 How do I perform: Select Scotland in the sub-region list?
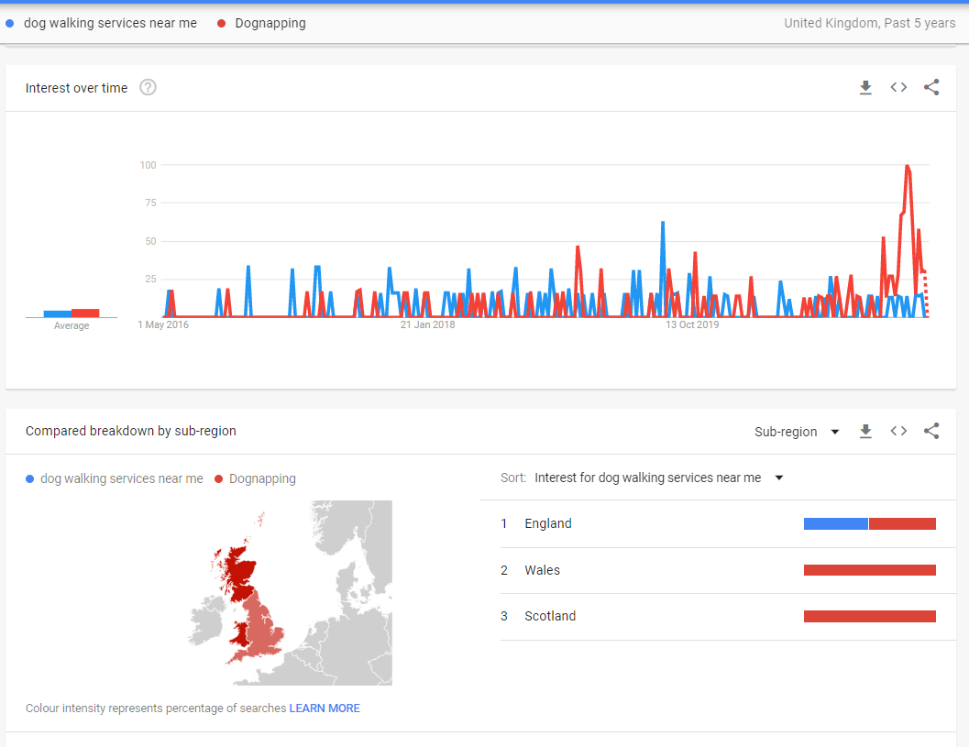pos(550,616)
